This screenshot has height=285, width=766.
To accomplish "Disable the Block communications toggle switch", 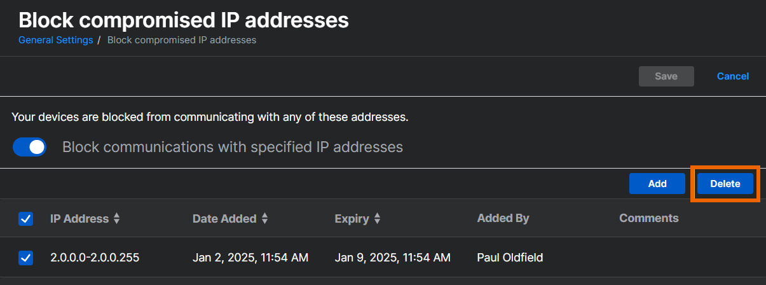I will click(x=30, y=148).
